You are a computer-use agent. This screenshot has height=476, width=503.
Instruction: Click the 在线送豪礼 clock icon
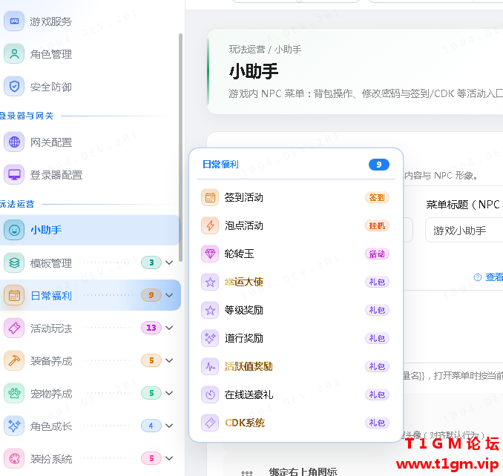[210, 394]
